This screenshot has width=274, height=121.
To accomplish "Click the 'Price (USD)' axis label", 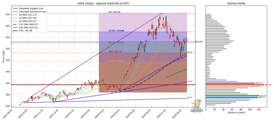I will [3, 57].
